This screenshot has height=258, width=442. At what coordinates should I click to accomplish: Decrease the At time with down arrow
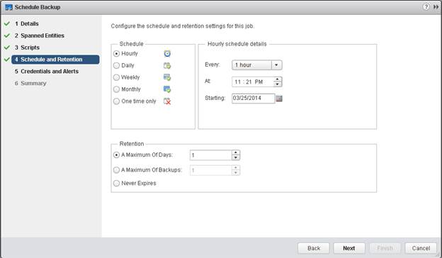(x=278, y=84)
